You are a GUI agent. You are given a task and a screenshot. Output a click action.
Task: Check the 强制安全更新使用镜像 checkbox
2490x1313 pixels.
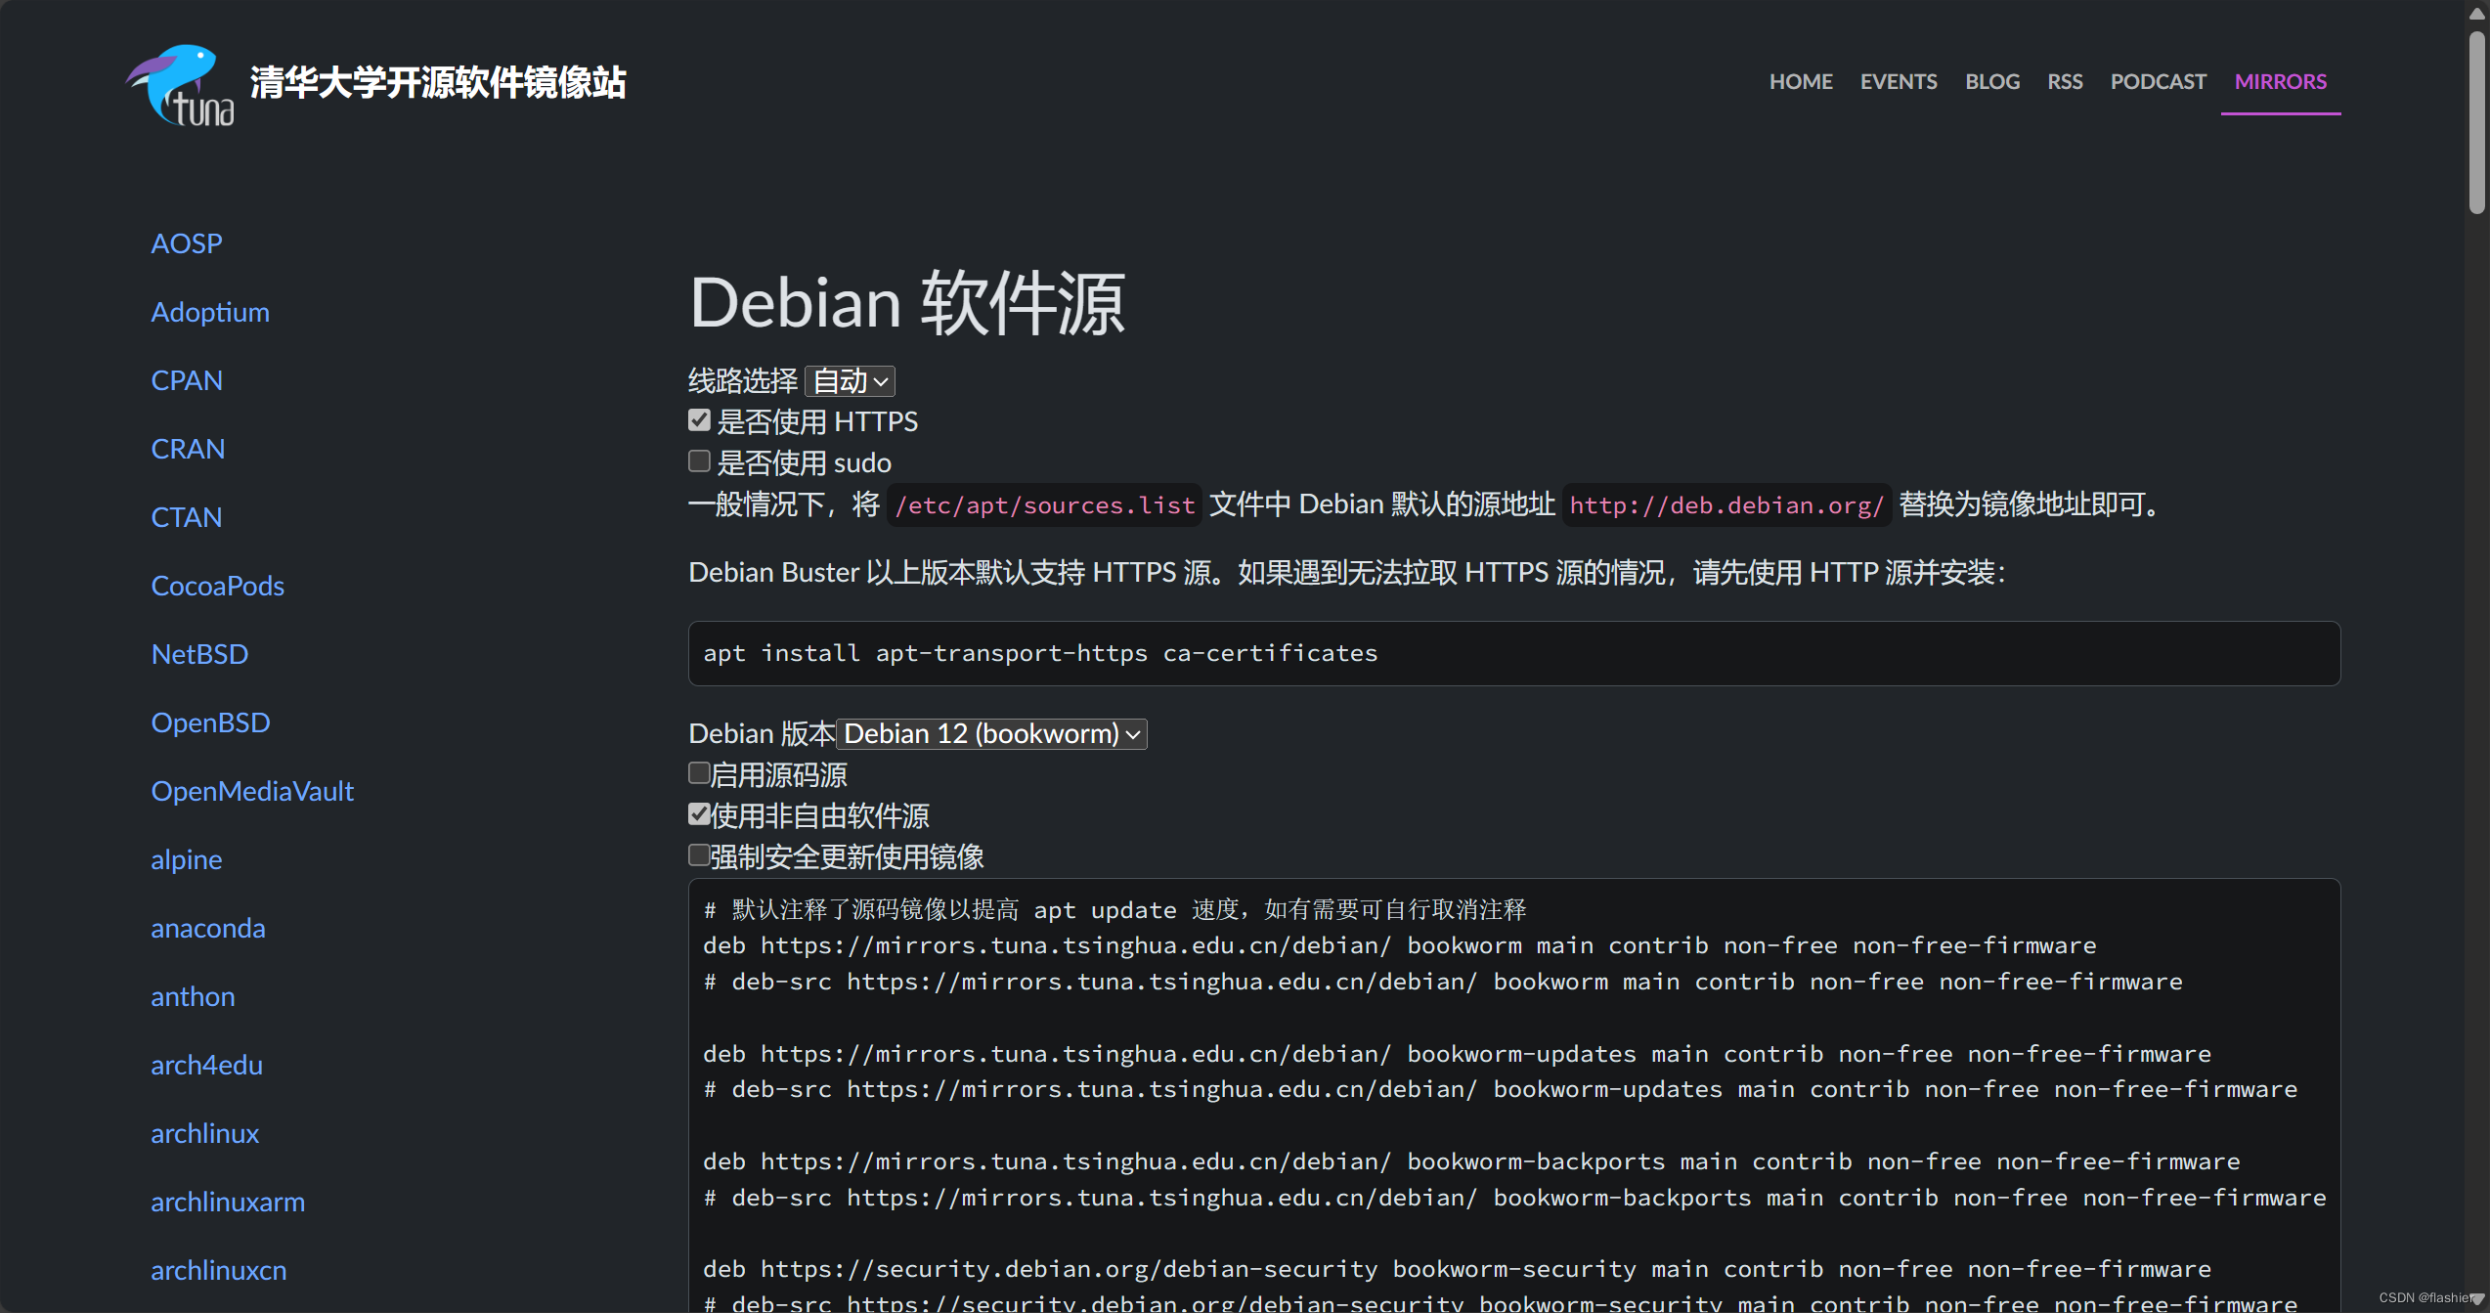coord(699,856)
